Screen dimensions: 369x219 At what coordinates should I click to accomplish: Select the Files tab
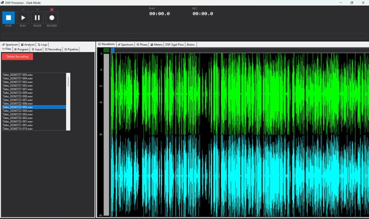7,49
